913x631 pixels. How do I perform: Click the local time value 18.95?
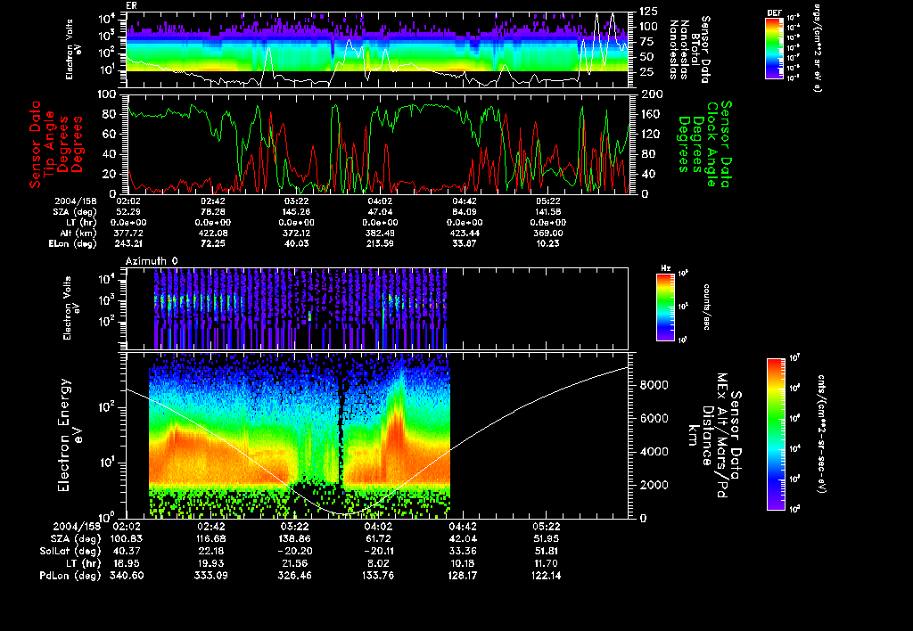(126, 563)
